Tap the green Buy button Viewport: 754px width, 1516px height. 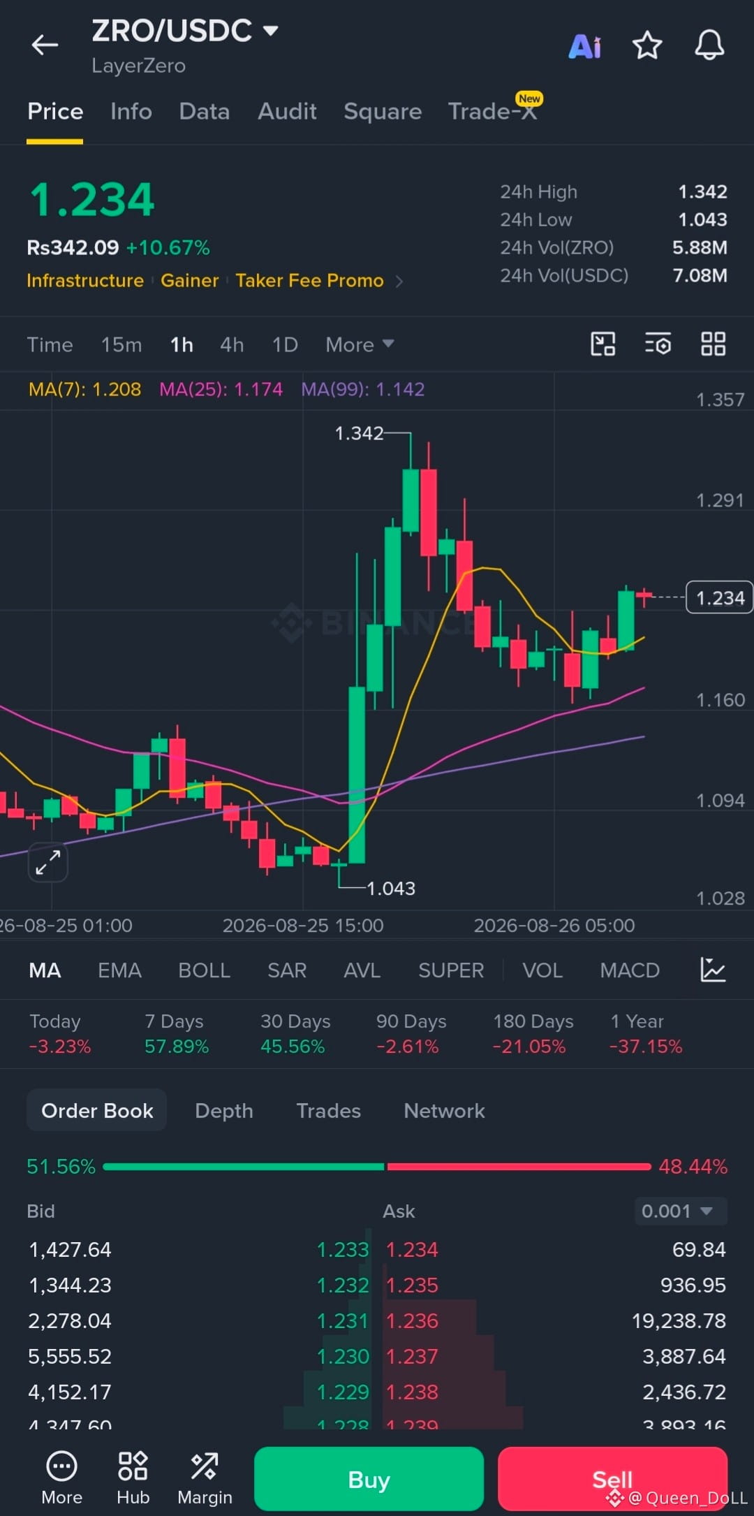pyautogui.click(x=369, y=1479)
